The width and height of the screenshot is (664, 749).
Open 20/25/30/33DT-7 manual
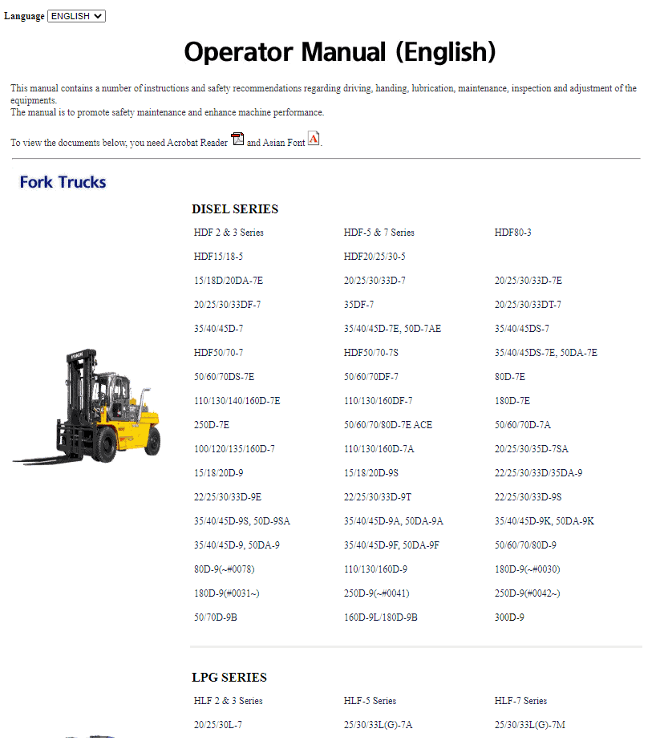(x=528, y=305)
